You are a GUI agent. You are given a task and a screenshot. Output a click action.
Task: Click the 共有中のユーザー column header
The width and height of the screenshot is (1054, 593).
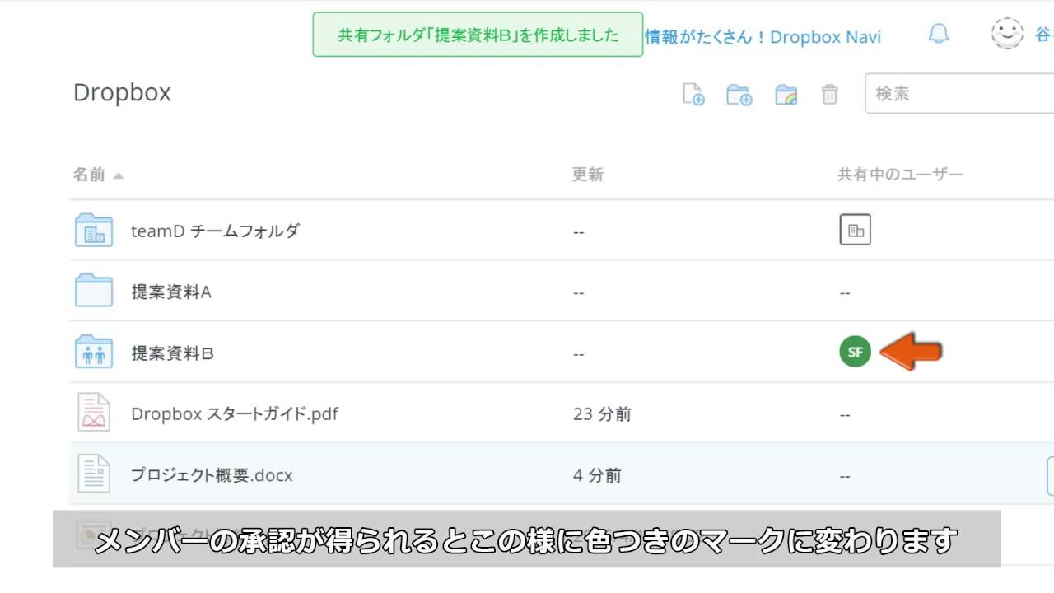pos(900,175)
